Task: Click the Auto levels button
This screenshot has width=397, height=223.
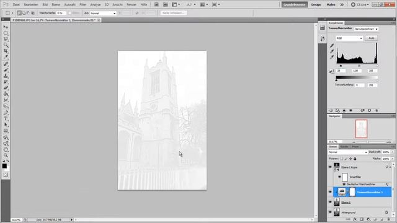Action: pyautogui.click(x=372, y=38)
